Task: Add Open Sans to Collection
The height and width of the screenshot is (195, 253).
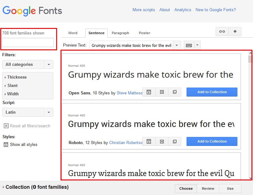Action: (212, 92)
